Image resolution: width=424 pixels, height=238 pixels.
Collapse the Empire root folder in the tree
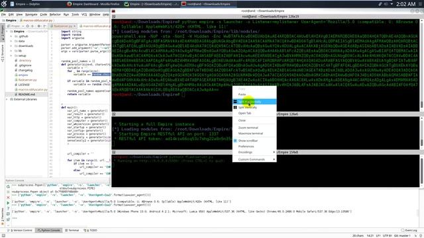(x=7, y=32)
